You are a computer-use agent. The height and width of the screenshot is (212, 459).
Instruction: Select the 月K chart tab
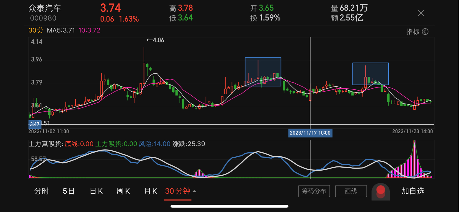click(150, 191)
